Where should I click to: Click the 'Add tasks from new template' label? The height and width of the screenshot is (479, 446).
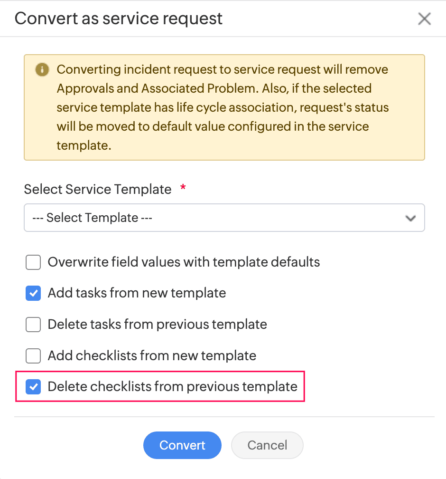(137, 293)
